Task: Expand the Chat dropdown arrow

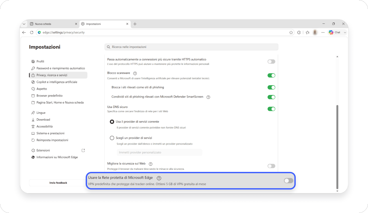Action: [345, 33]
